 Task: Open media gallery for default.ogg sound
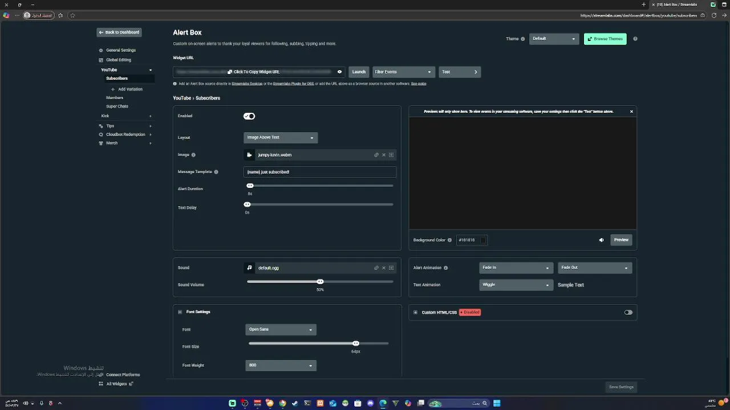pos(391,268)
